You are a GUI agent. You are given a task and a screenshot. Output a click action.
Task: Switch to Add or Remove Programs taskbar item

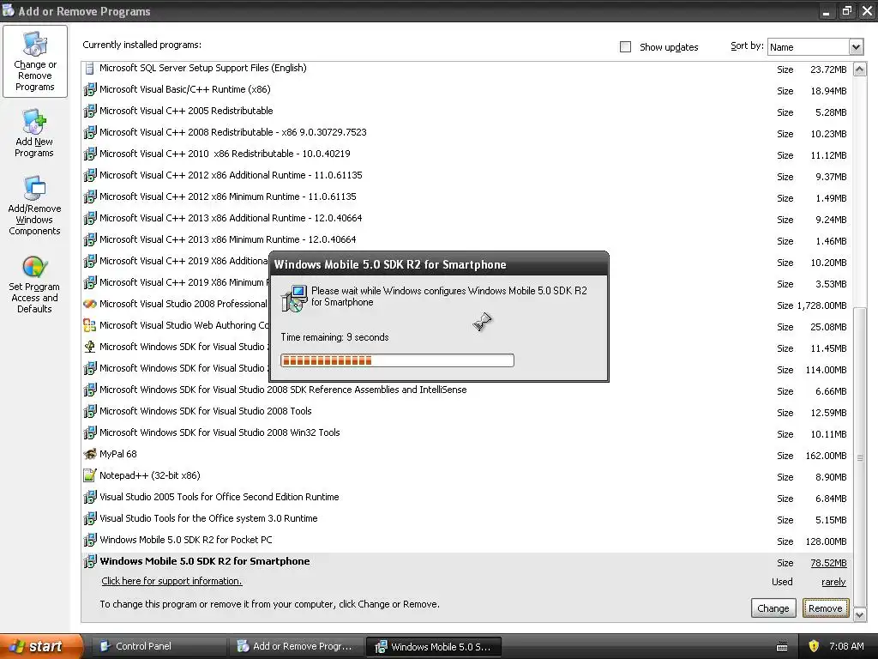tap(296, 646)
